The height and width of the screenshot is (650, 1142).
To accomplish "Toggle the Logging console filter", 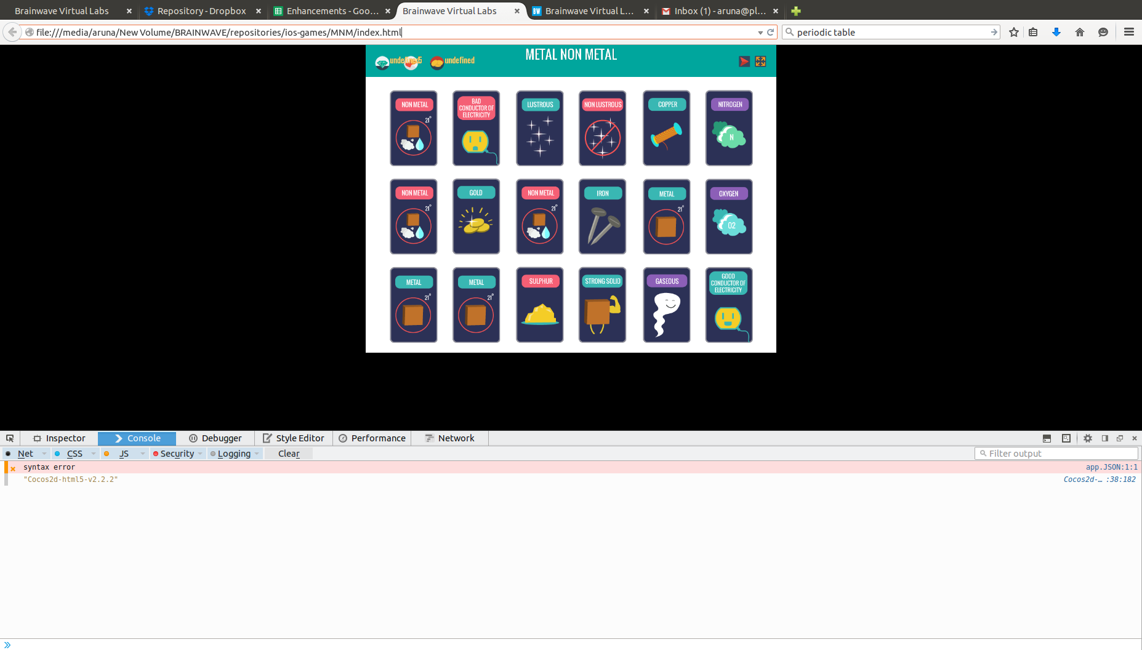I will tap(234, 454).
